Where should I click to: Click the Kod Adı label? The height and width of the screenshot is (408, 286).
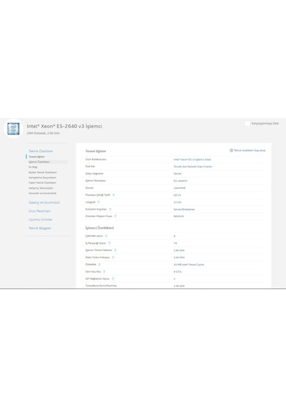[x=90, y=166]
